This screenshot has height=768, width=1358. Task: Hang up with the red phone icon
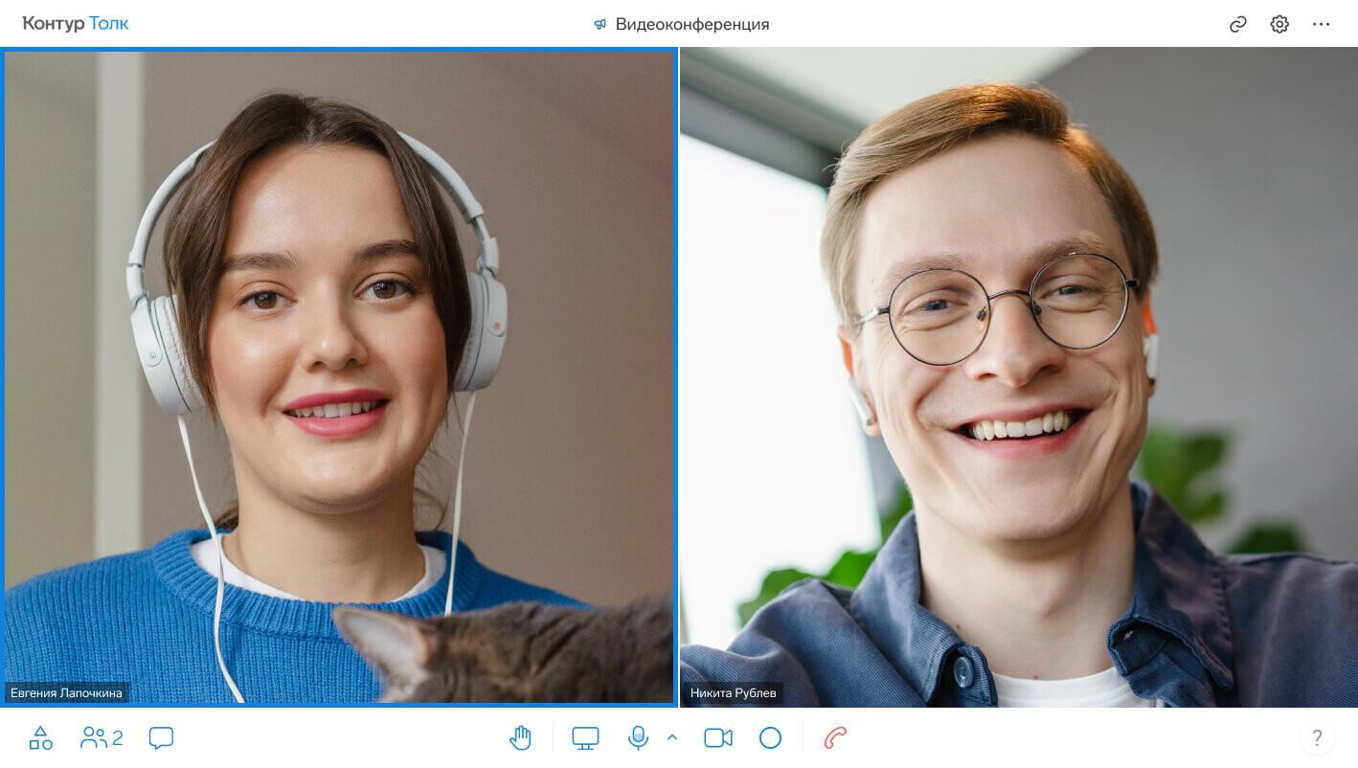click(835, 737)
